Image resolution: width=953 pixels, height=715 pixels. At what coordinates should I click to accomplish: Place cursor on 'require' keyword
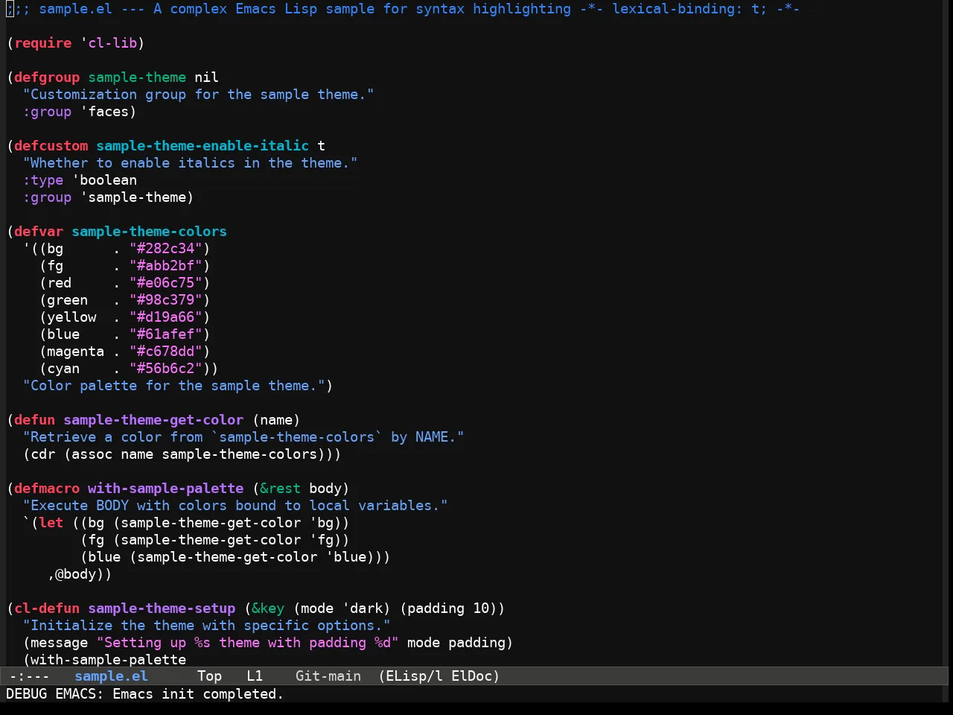tap(43, 43)
